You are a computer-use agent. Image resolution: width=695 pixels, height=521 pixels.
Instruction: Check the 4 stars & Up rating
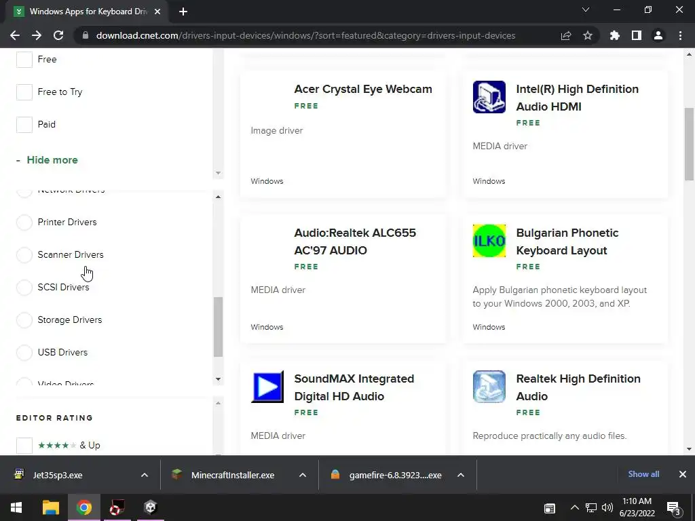click(24, 446)
